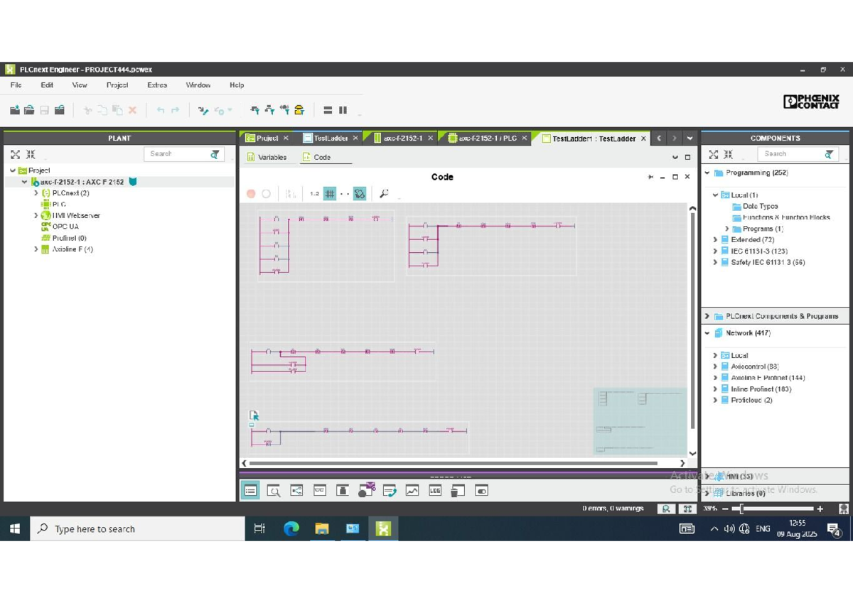Click the toggle-switch icon in bottom toolbar
This screenshot has width=853, height=603.
pos(481,490)
